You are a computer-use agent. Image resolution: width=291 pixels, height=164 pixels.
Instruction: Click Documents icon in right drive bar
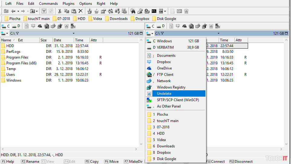coord(172,26)
